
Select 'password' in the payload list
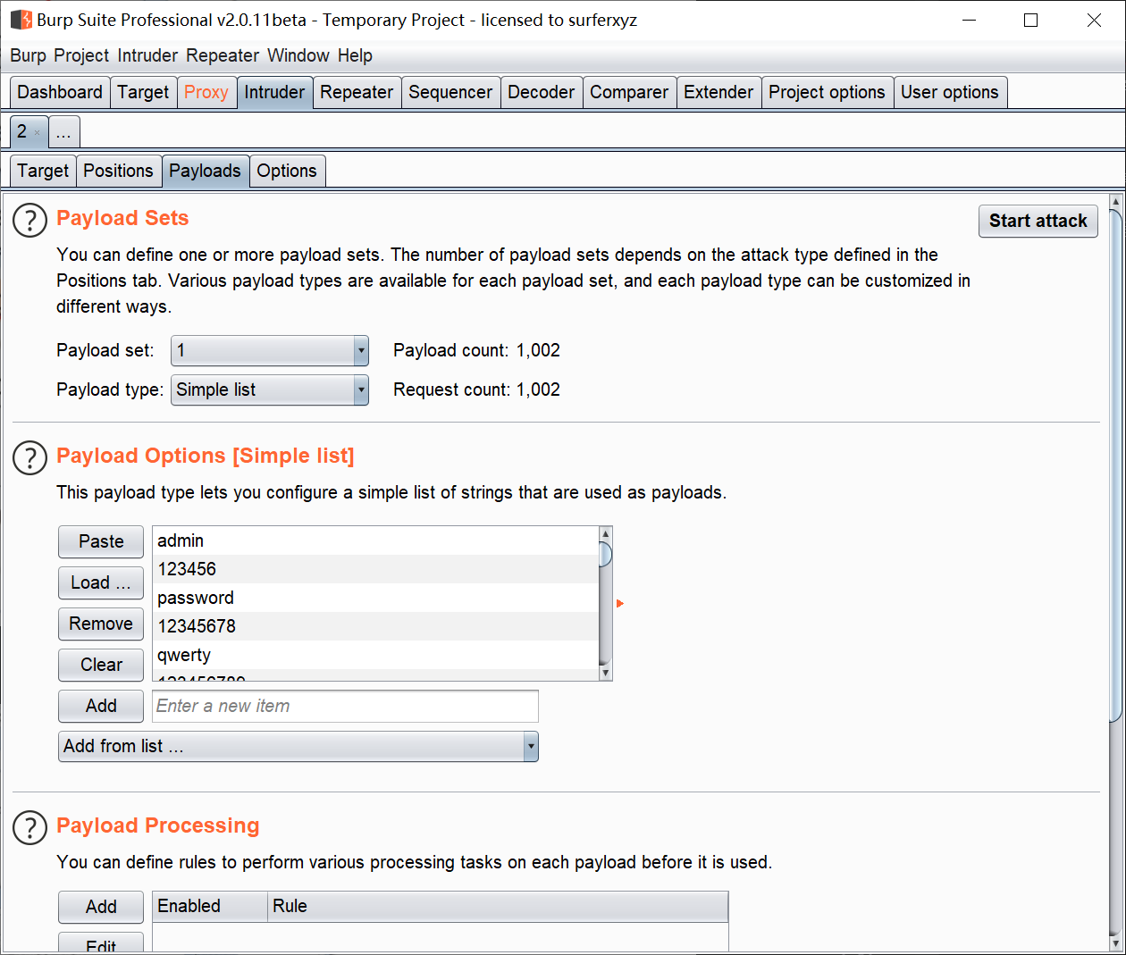(x=375, y=598)
